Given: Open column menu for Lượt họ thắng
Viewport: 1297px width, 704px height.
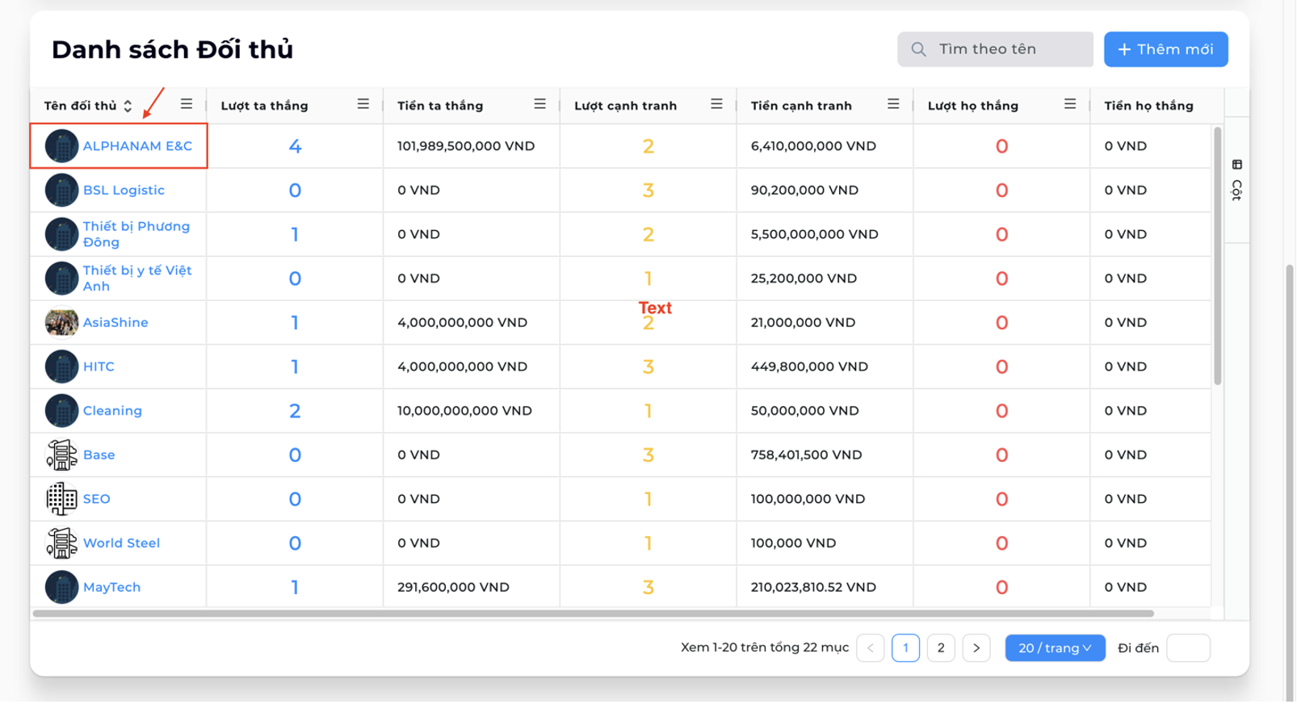Looking at the screenshot, I should click(x=1070, y=104).
